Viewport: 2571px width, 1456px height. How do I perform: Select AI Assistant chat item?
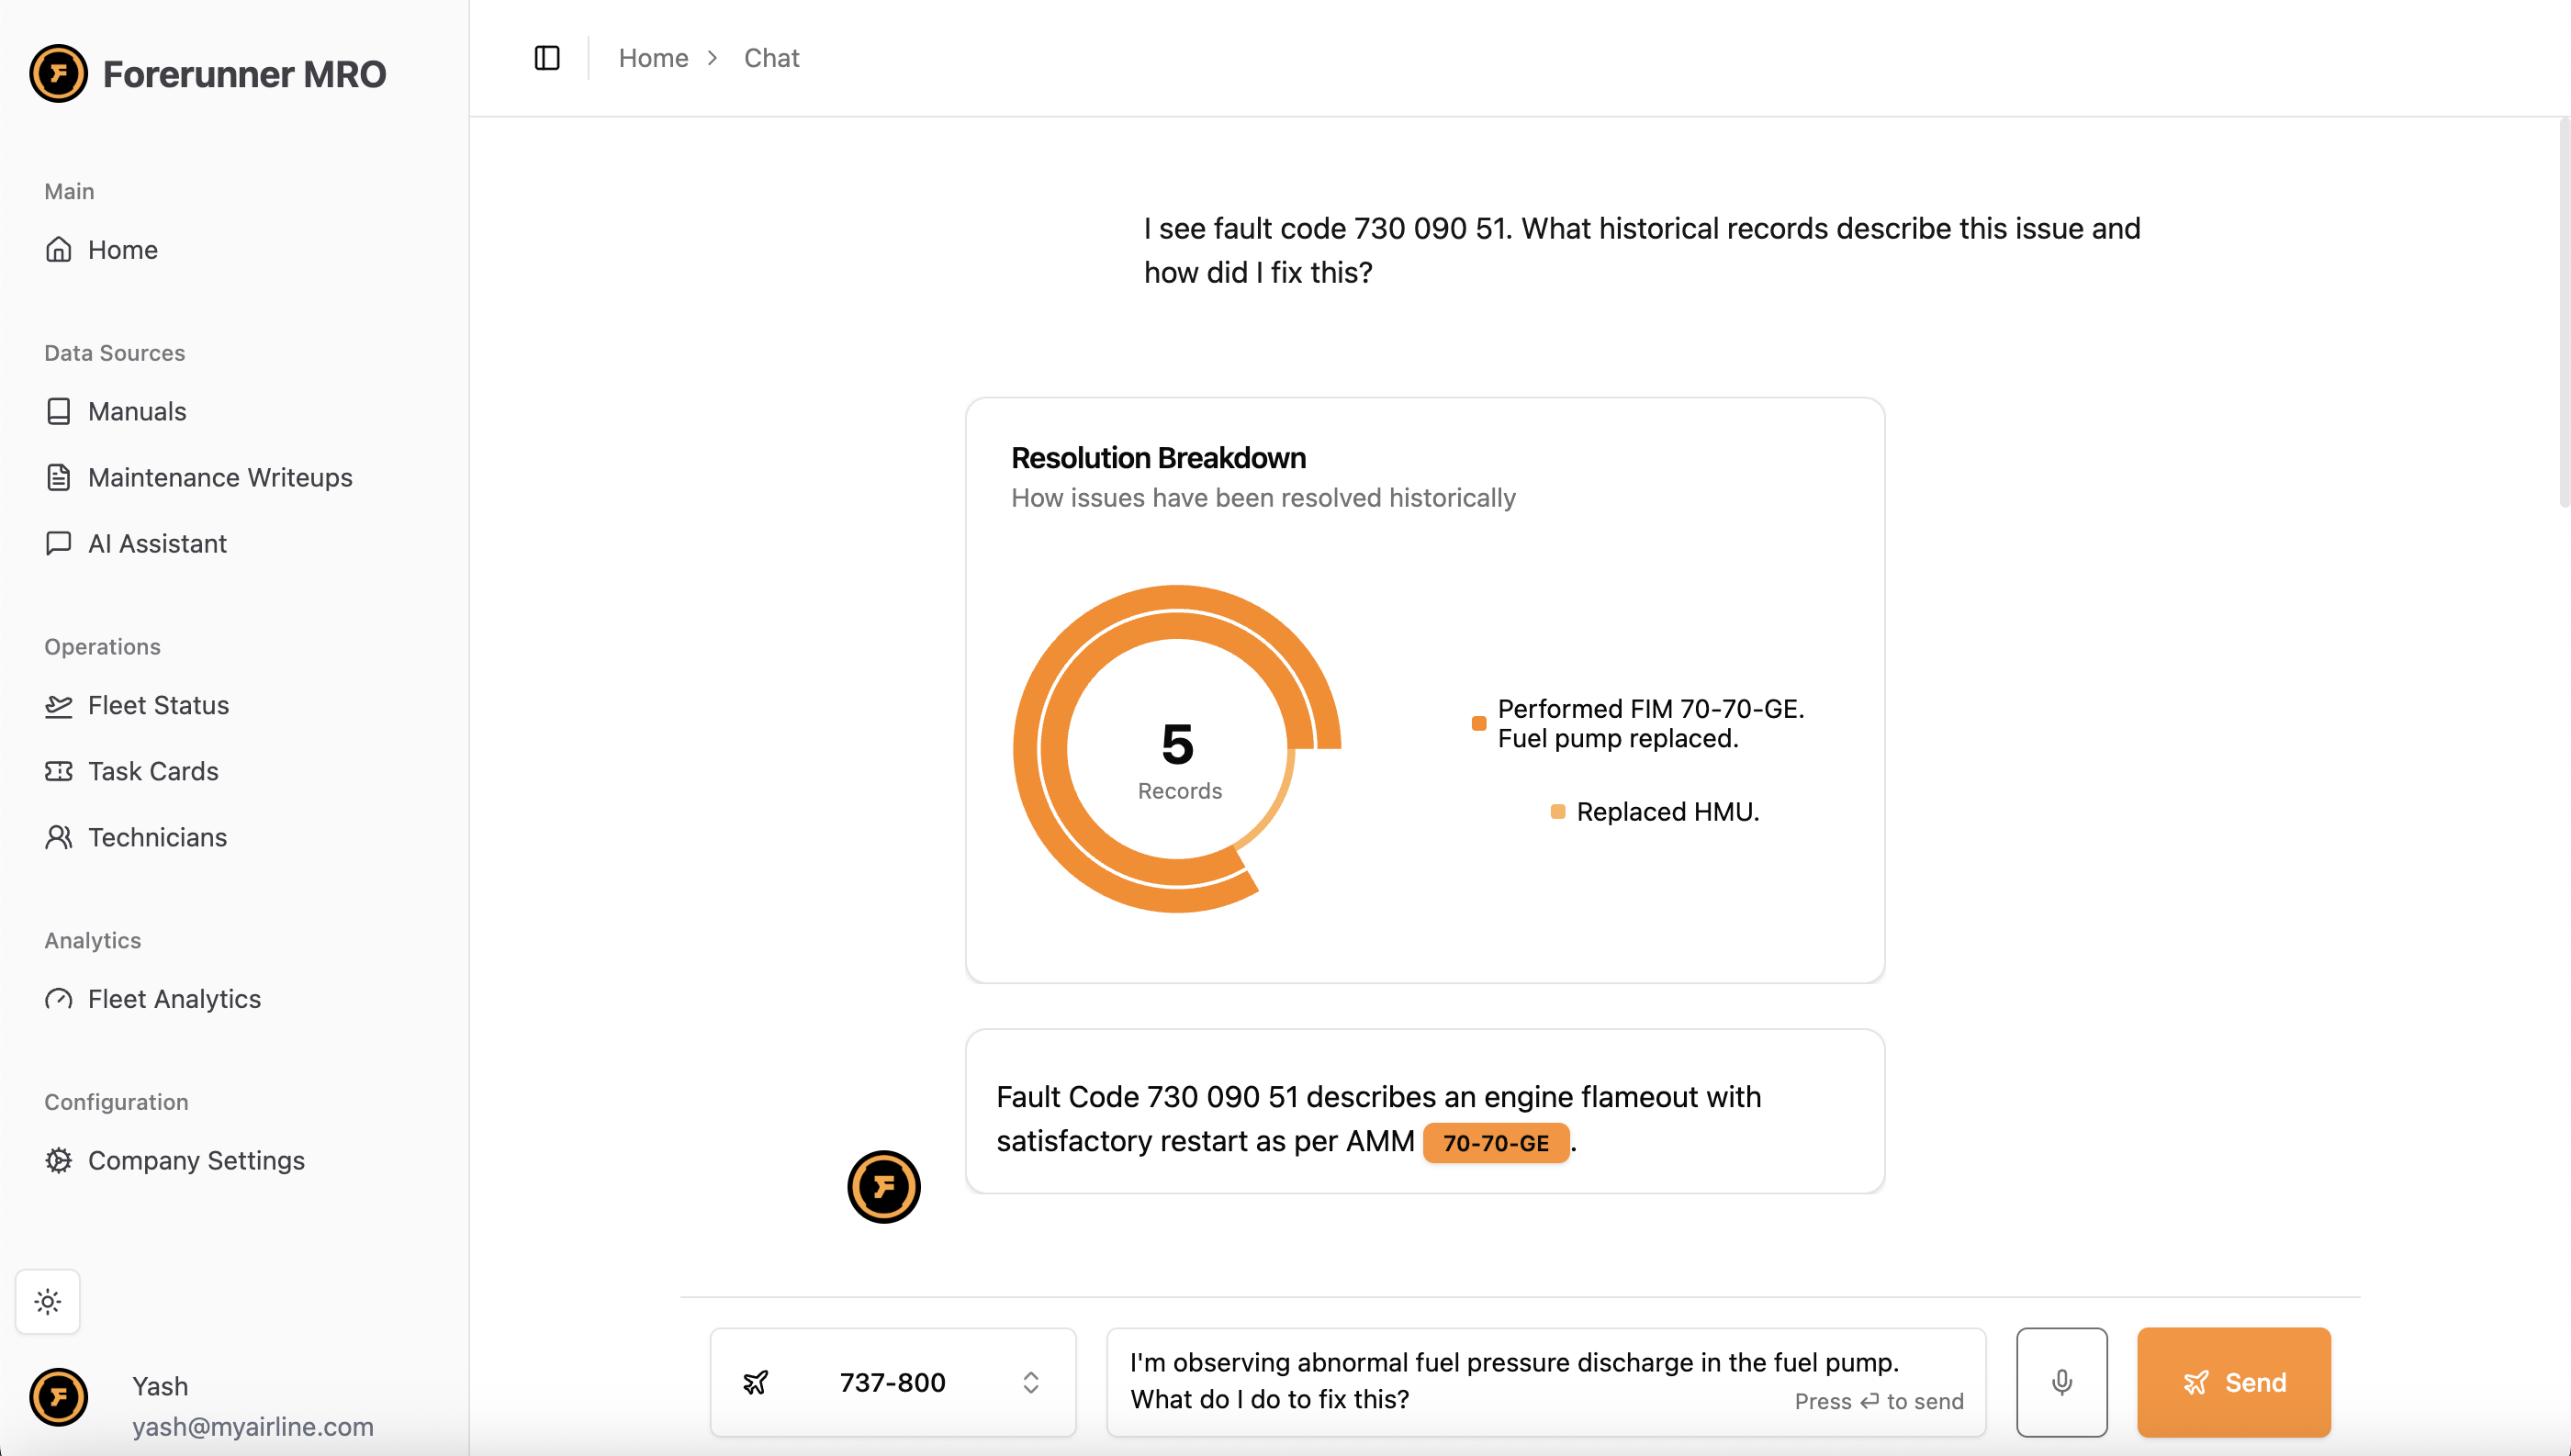coord(157,543)
